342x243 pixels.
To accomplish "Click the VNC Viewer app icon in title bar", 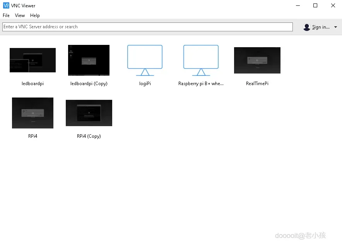I will click(6, 5).
